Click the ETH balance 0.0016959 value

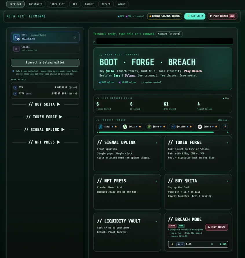tap(61, 87)
